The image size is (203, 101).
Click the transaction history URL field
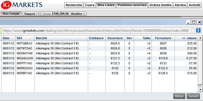[96, 31]
